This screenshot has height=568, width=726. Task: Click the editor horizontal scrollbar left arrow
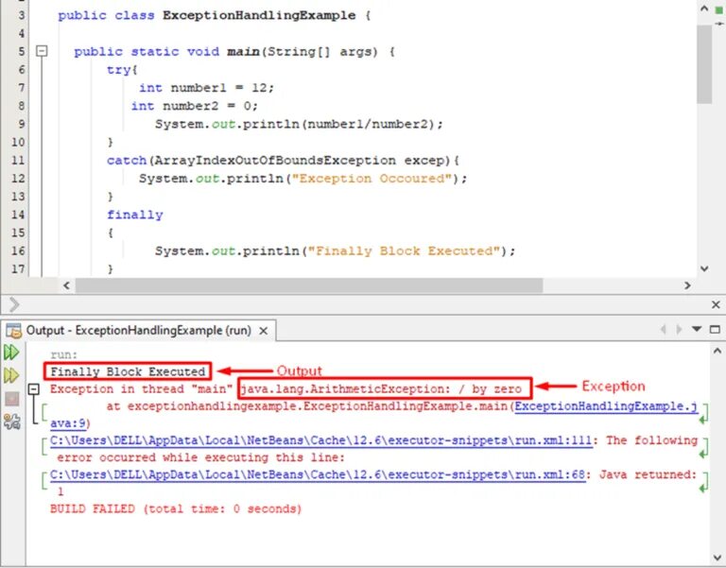pyautogui.click(x=67, y=285)
